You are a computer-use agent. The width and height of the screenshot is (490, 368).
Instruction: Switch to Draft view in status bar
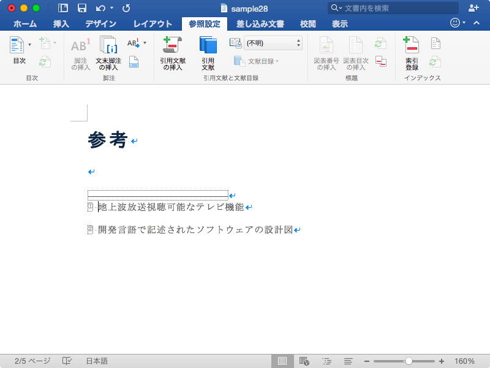click(x=348, y=361)
